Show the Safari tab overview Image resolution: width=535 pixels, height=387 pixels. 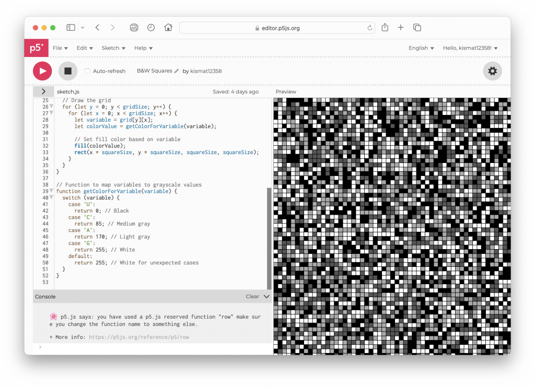pos(417,28)
